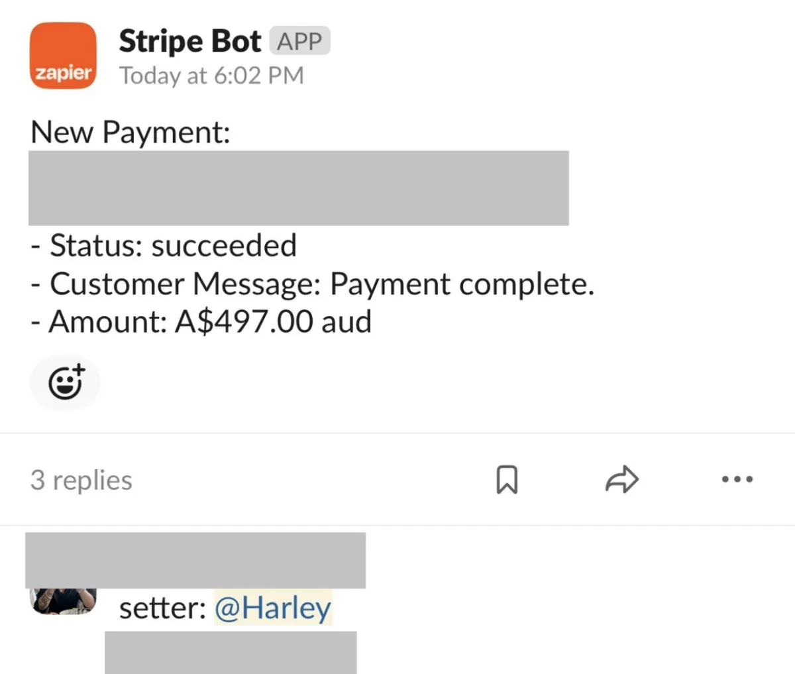Click the redacted block below the setter line
795x674 pixels.
tap(231, 652)
